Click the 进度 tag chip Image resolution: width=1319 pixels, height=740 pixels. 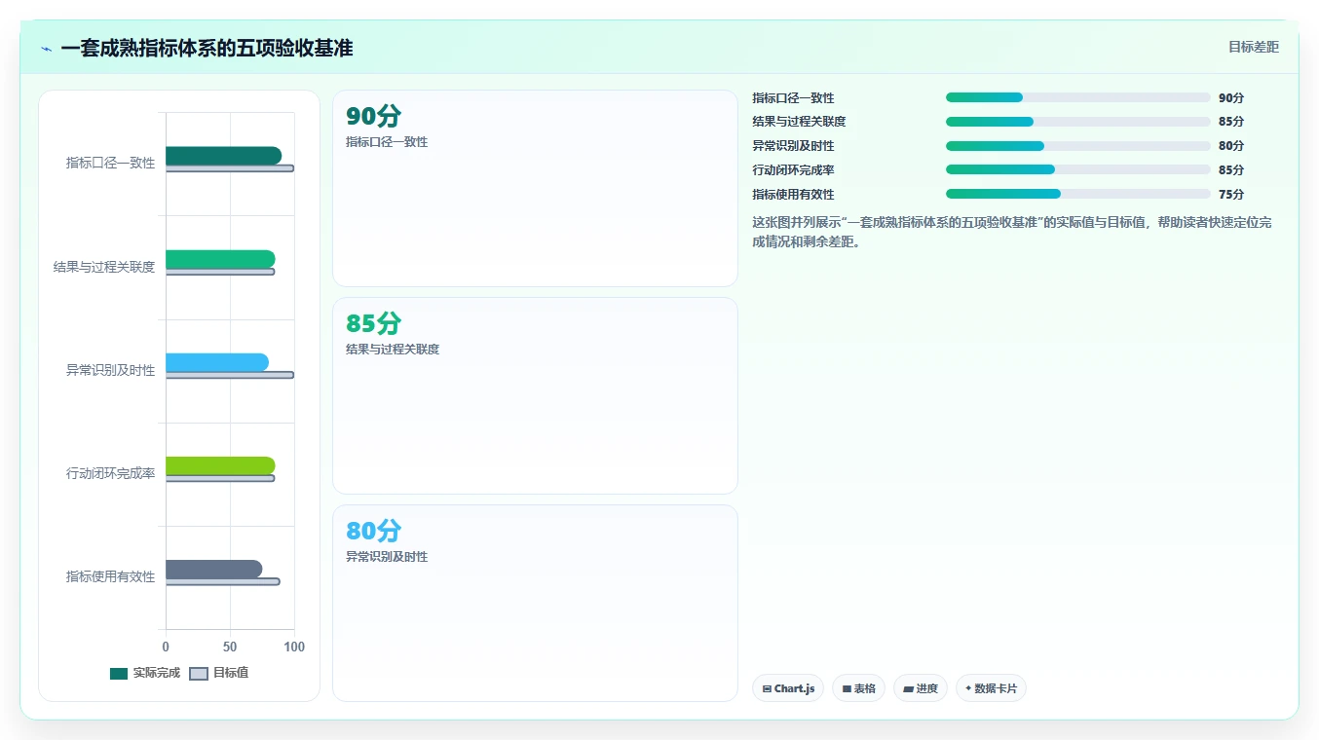(x=921, y=688)
